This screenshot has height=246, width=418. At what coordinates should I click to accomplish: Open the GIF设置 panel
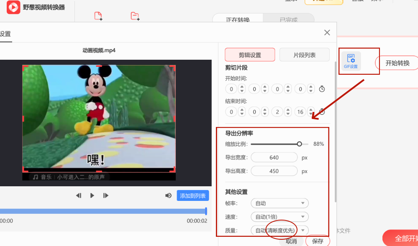coord(352,61)
